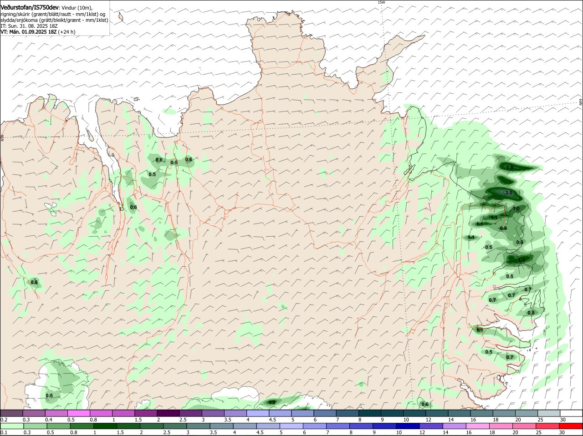Screen dimensions: 583x436
Task: Click the 15W longitude label
Action: pos(381,2)
